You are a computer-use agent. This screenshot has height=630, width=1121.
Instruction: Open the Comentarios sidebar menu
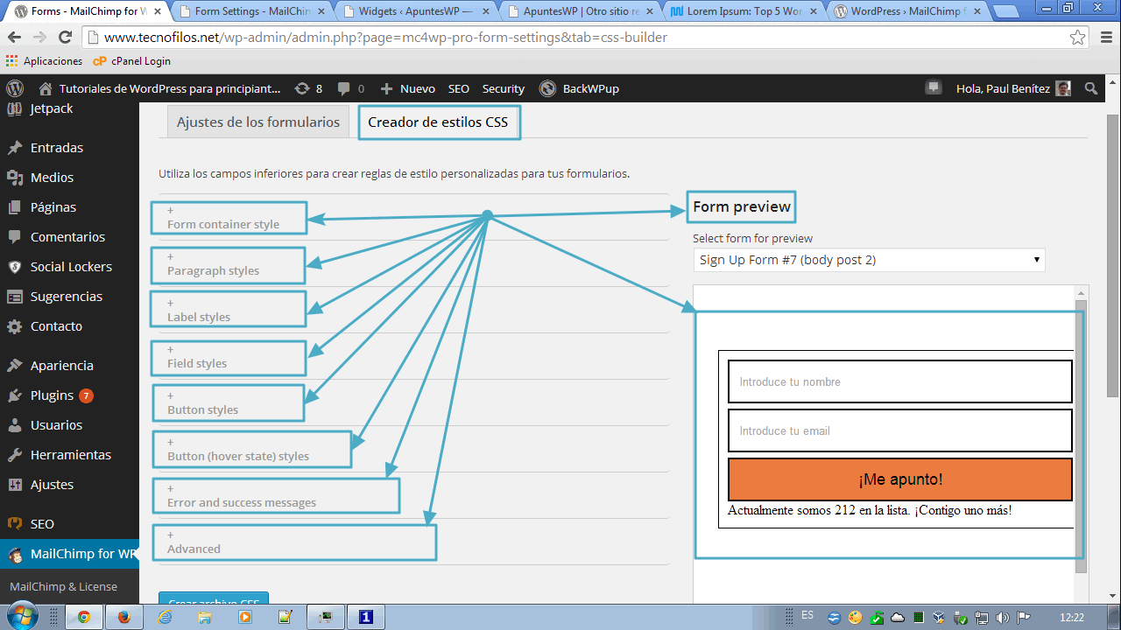(x=69, y=237)
